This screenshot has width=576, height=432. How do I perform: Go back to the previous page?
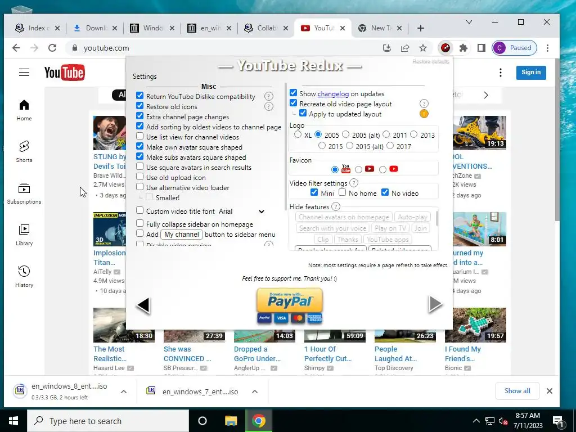click(x=16, y=48)
